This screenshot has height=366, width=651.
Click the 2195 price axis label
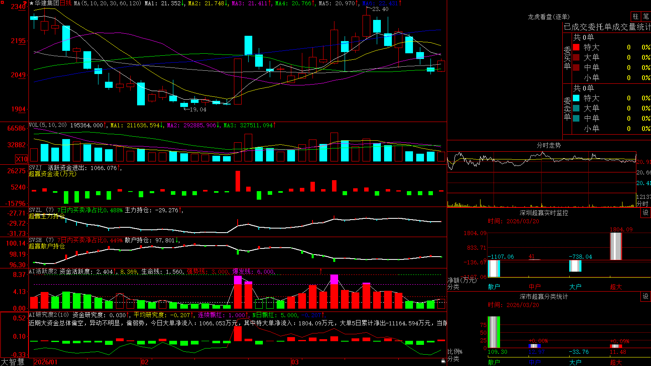coord(18,41)
